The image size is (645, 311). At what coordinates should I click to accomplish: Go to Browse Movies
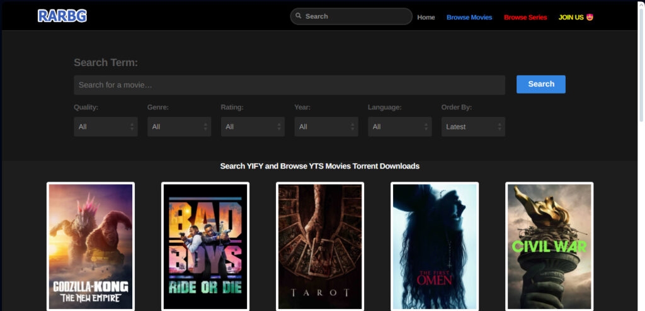coord(469,17)
